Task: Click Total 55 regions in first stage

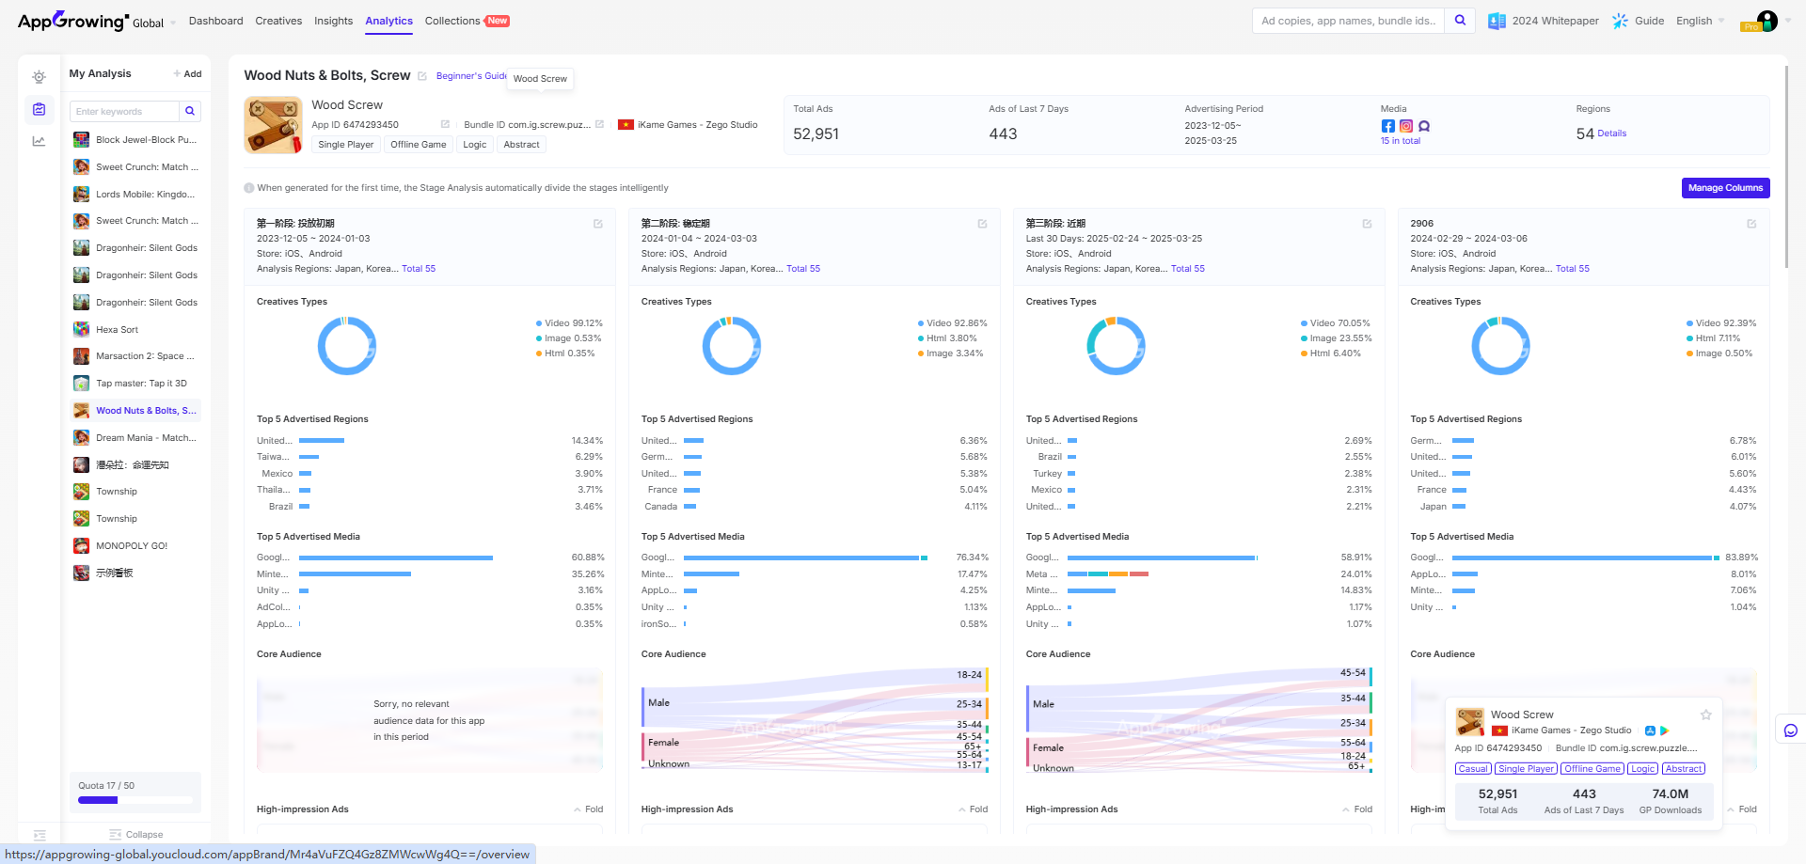Action: pyautogui.click(x=419, y=269)
